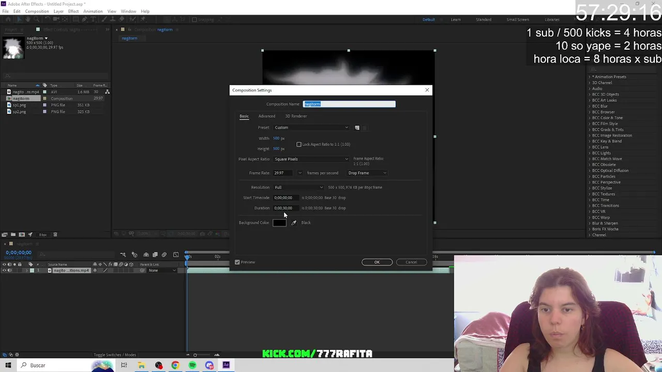Switch to the 3D Renderer tab
The height and width of the screenshot is (372, 662).
click(296, 116)
